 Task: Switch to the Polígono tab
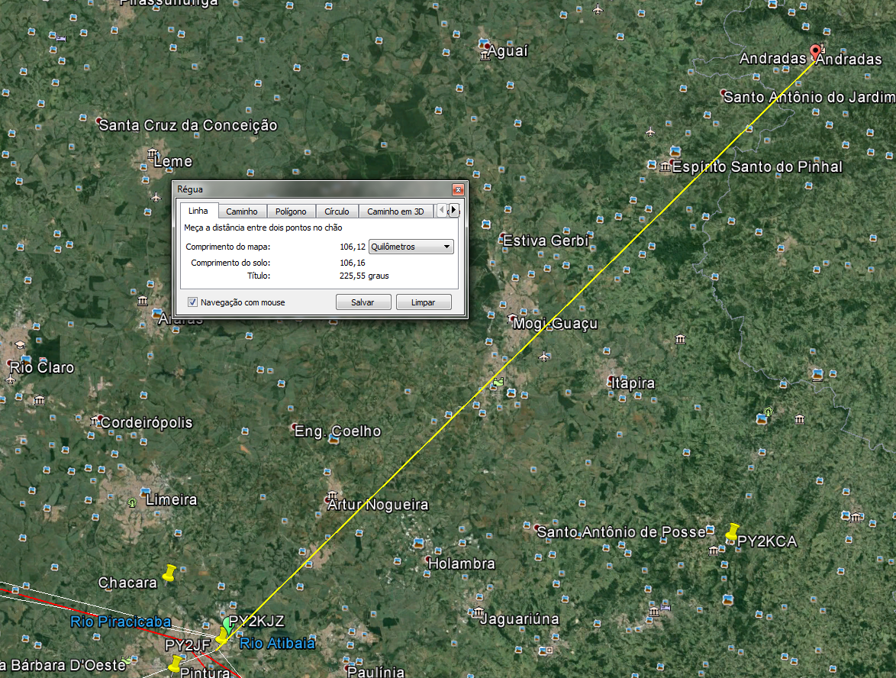click(x=291, y=211)
